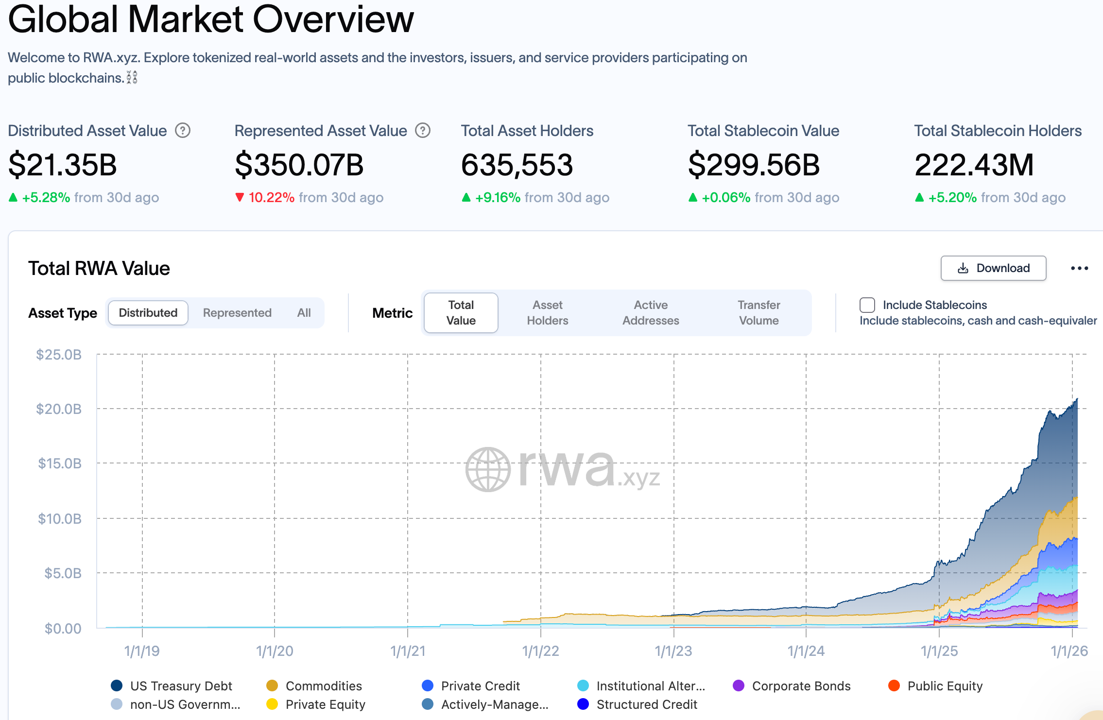Click the Corporate Bonds legend label
The image size is (1103, 720).
tap(801, 686)
